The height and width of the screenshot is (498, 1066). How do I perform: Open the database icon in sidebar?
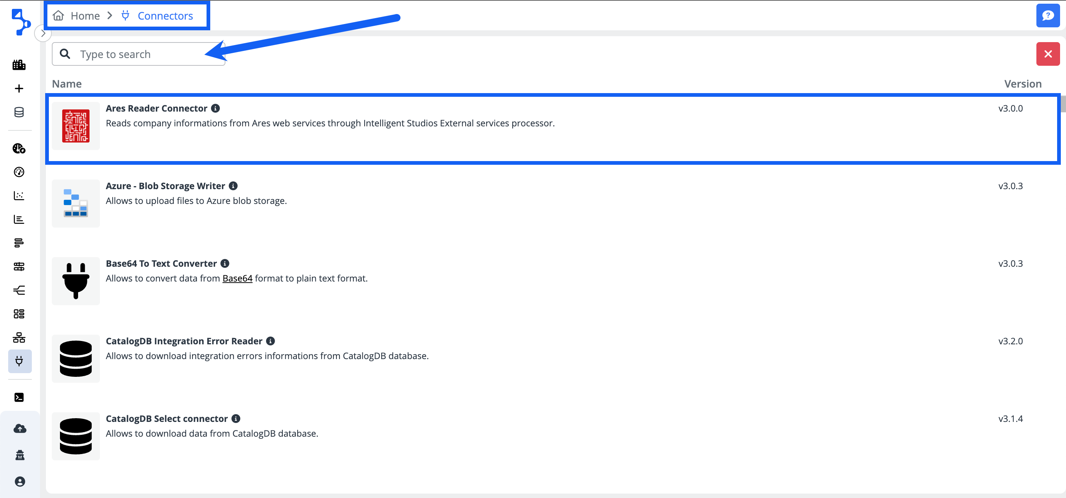pos(19,112)
